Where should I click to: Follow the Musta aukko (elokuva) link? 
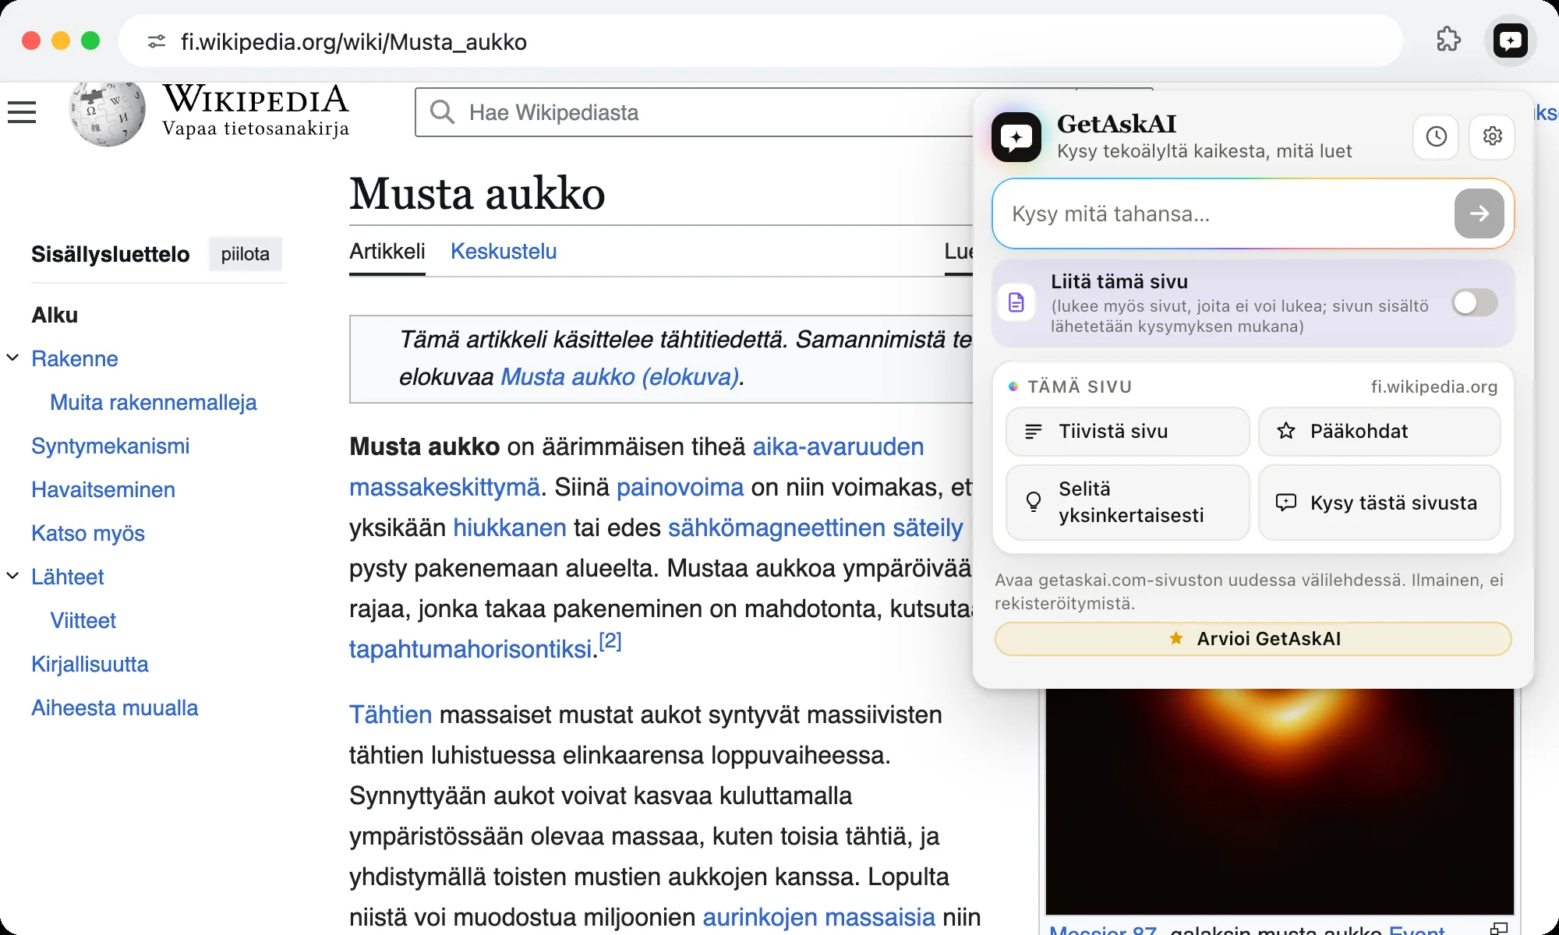click(620, 376)
